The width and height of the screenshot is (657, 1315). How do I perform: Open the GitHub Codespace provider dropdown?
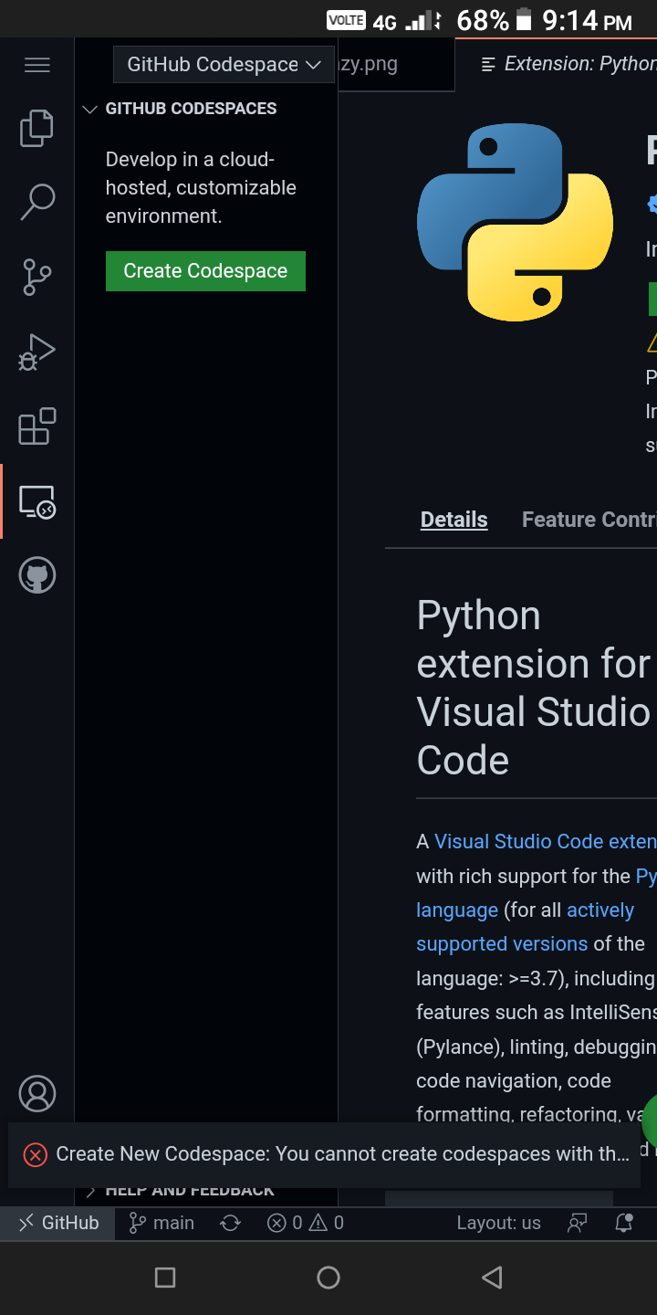(x=223, y=64)
